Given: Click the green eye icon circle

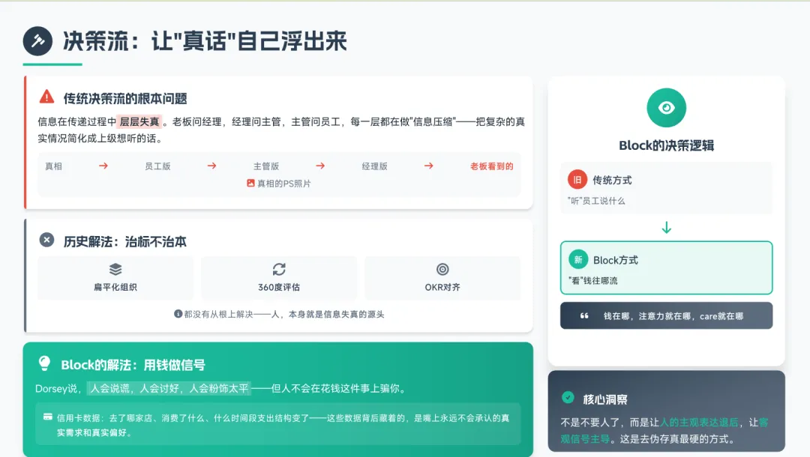Looking at the screenshot, I should 667,108.
